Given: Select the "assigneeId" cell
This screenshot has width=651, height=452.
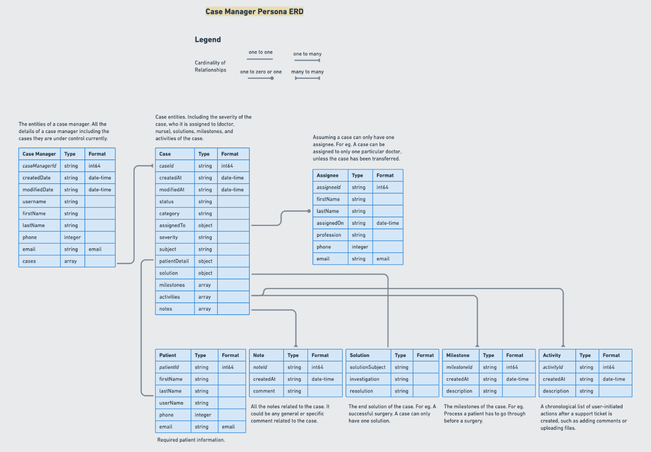Looking at the screenshot, I should point(330,187).
